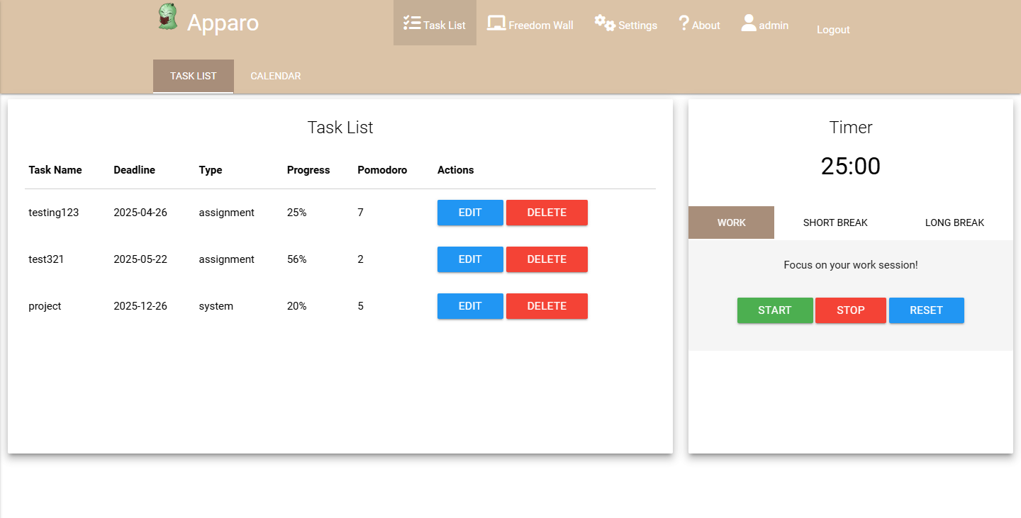Screen dimensions: 1021x518
Task: Stop the pomodoro timer
Action: point(851,310)
